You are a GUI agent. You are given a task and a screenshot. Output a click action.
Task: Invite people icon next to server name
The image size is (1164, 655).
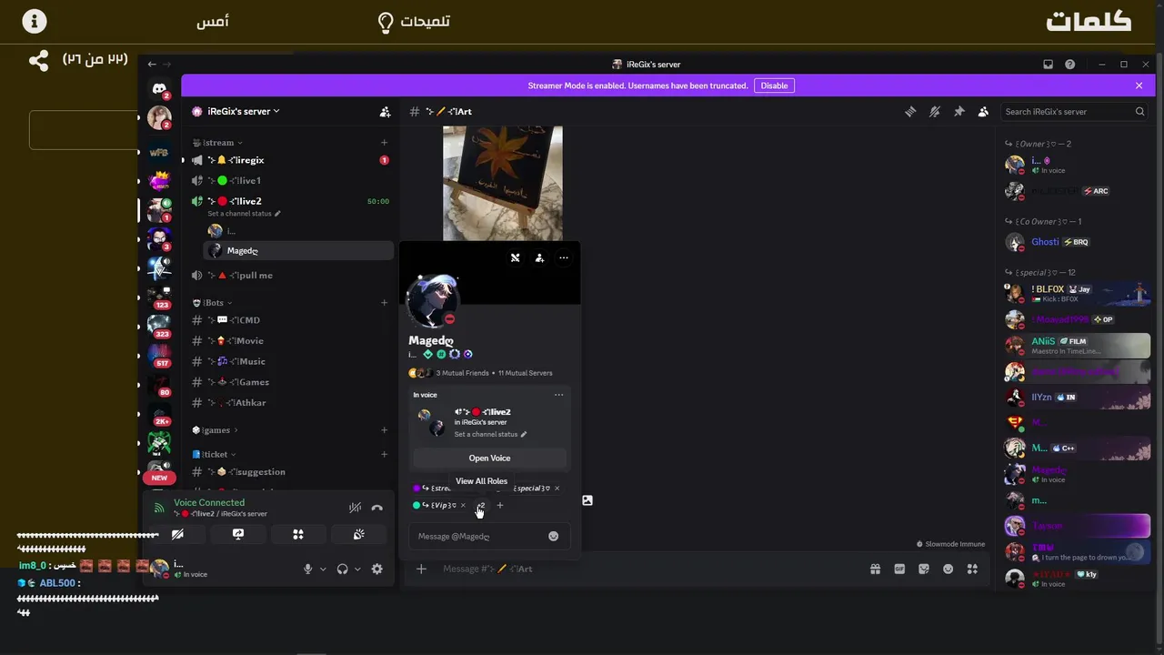(385, 112)
